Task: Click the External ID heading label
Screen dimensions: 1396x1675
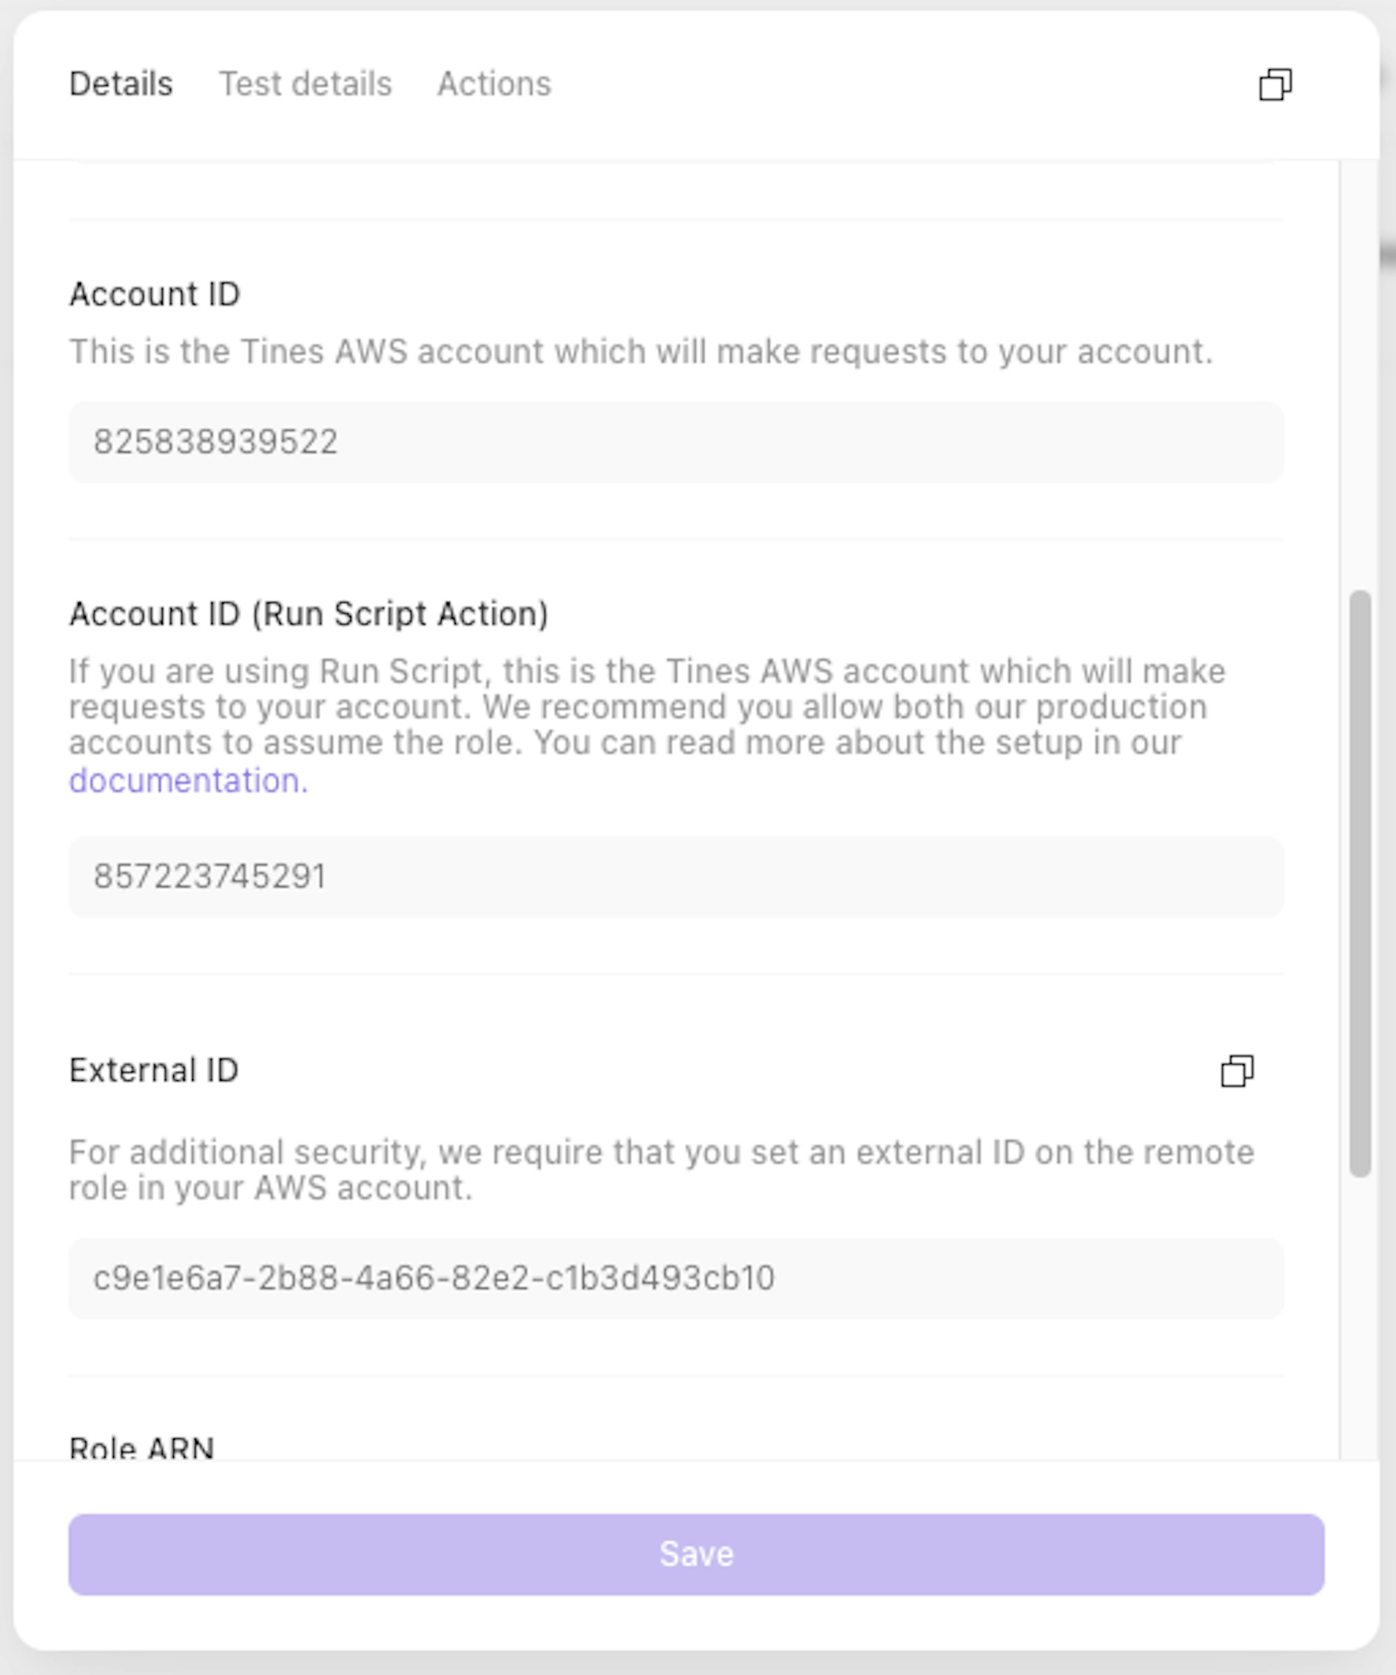Action: pos(154,1070)
